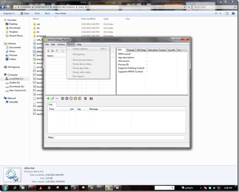Toggle the Explorer preview pane icon
Viewport: 239px width, 192px height.
(226, 13)
